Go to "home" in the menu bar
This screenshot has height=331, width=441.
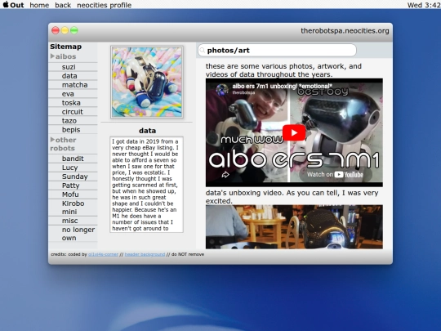[x=39, y=5]
